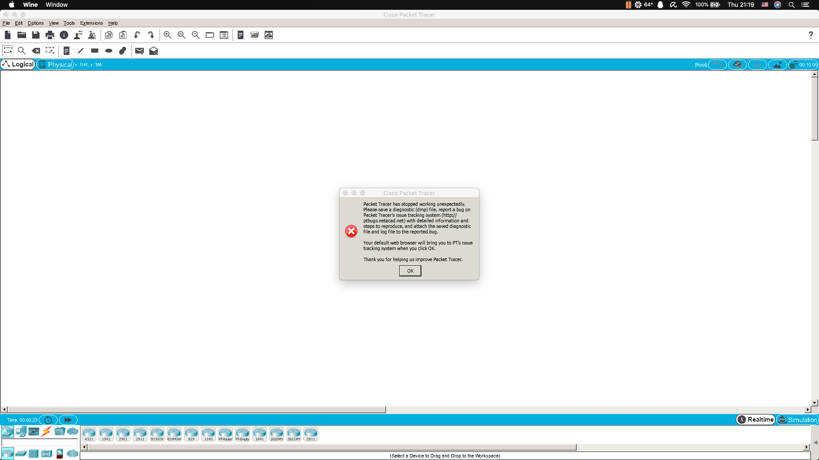The width and height of the screenshot is (819, 460).
Task: Open the drawing palette rectangle icon
Action: (210, 35)
